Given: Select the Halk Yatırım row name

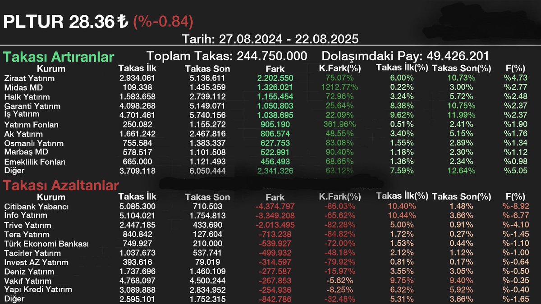Looking at the screenshot, I should pyautogui.click(x=27, y=97).
